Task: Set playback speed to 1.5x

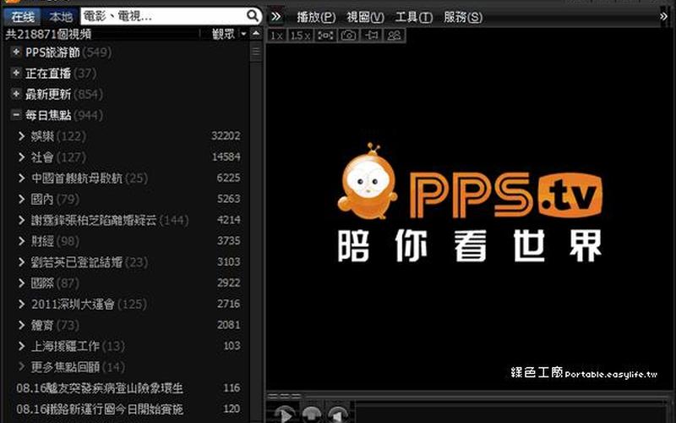Action: tap(300, 36)
